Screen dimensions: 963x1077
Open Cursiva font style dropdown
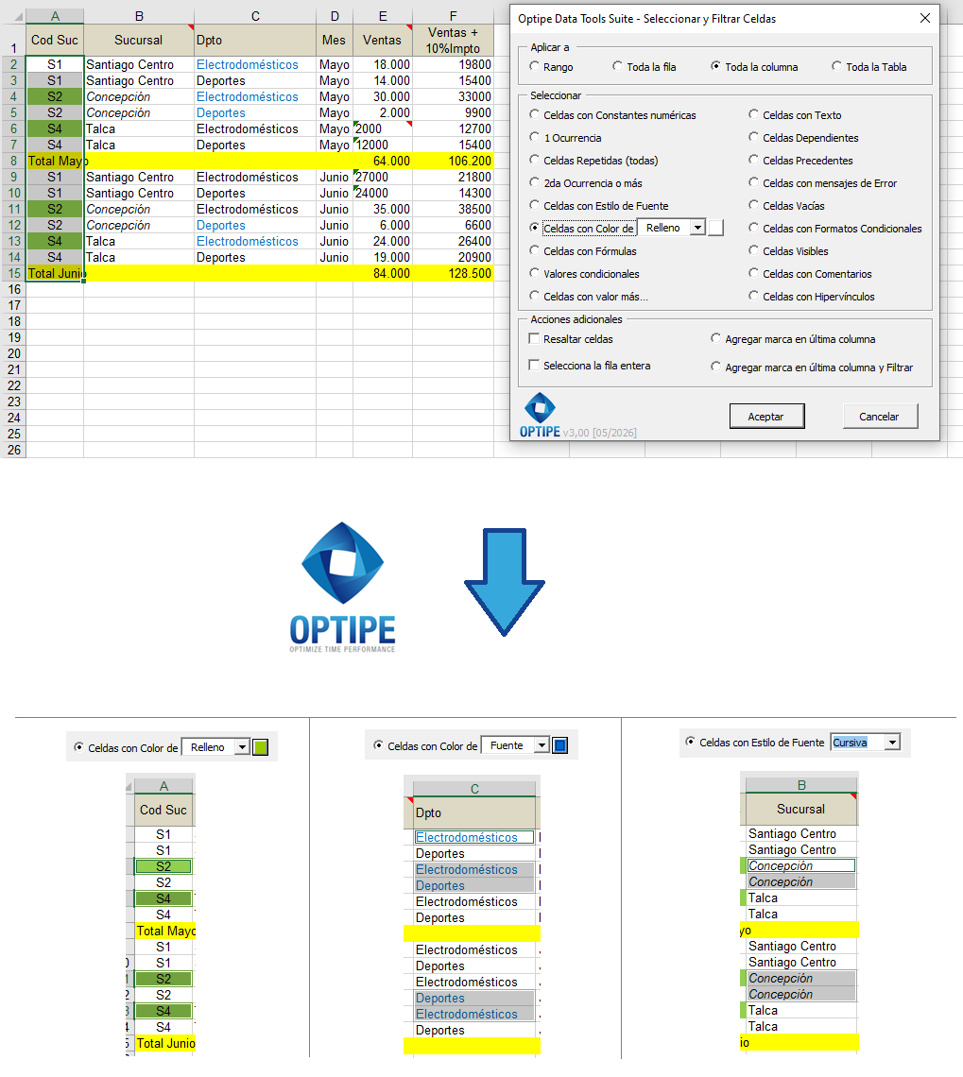[892, 742]
